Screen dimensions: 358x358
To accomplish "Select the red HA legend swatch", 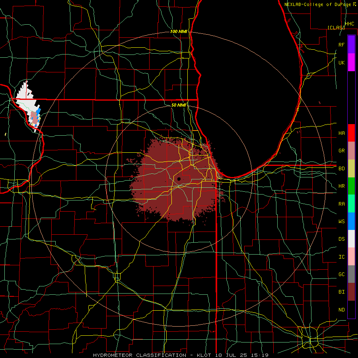I will pyautogui.click(x=351, y=133).
